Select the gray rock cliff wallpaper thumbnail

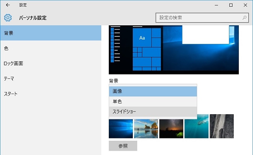click(x=222, y=126)
